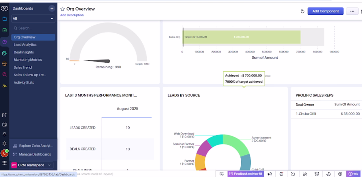Click the Sum Of Amount column header
This screenshot has width=362, height=177.
pyautogui.click(x=347, y=104)
